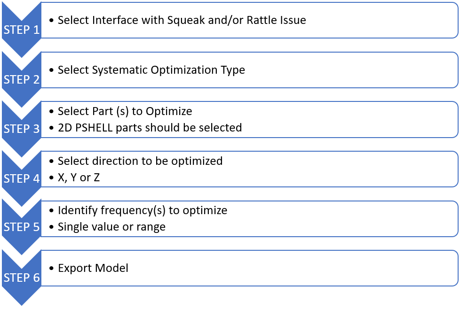This screenshot has width=460, height=309.
Task: Click '2D PSHELL parts should be selected'
Action: click(150, 127)
